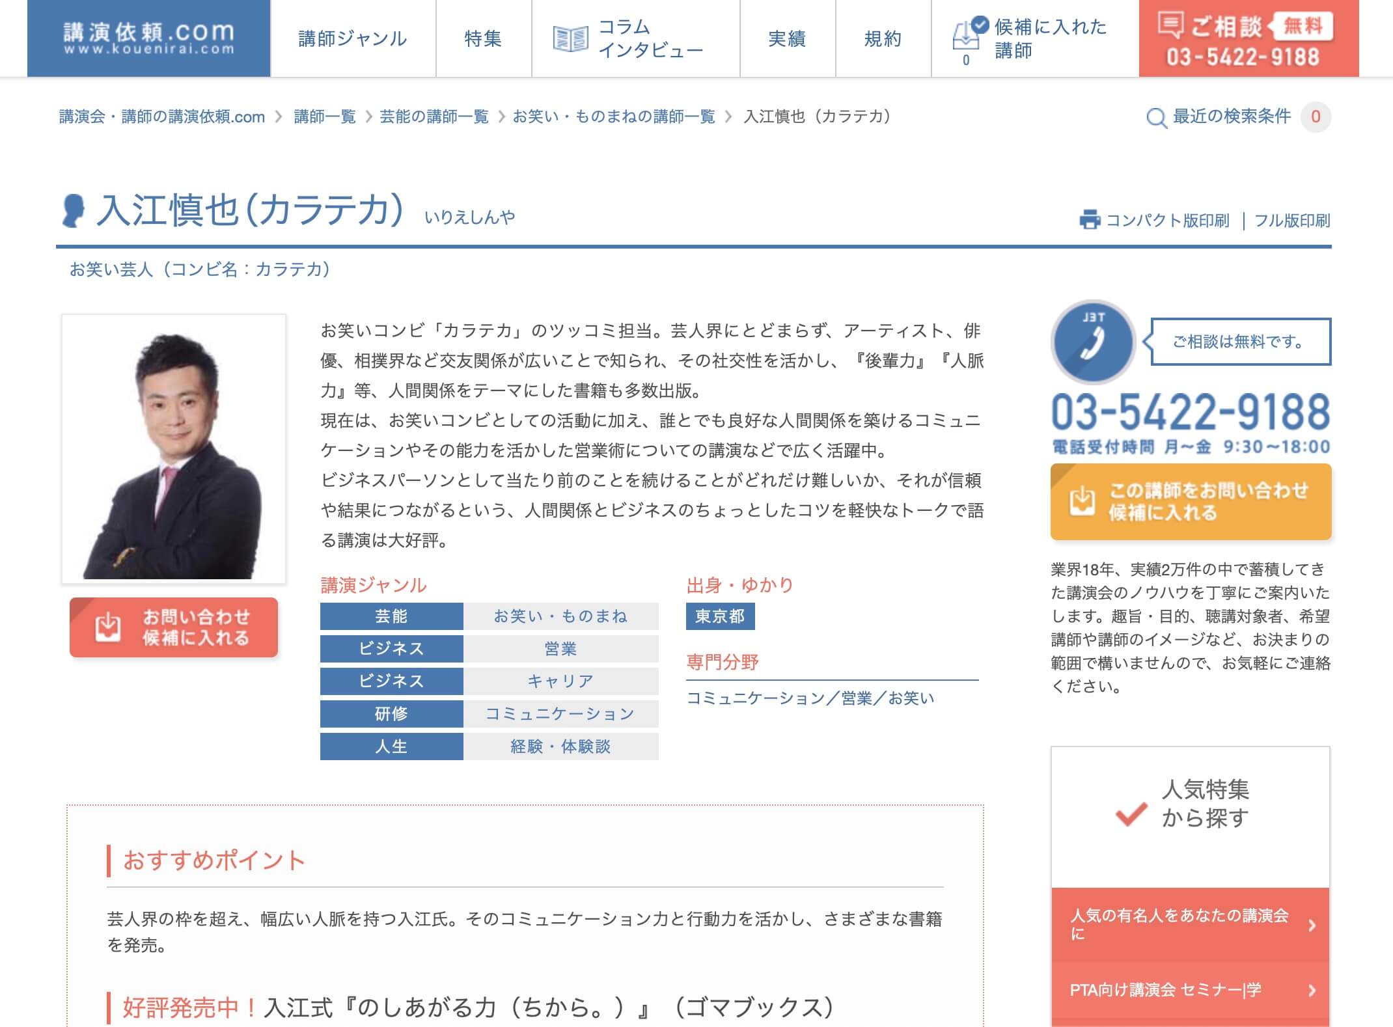Go to お笑い・ものまねの講師一覧 breadcrumb
1393x1027 pixels.
(x=614, y=116)
